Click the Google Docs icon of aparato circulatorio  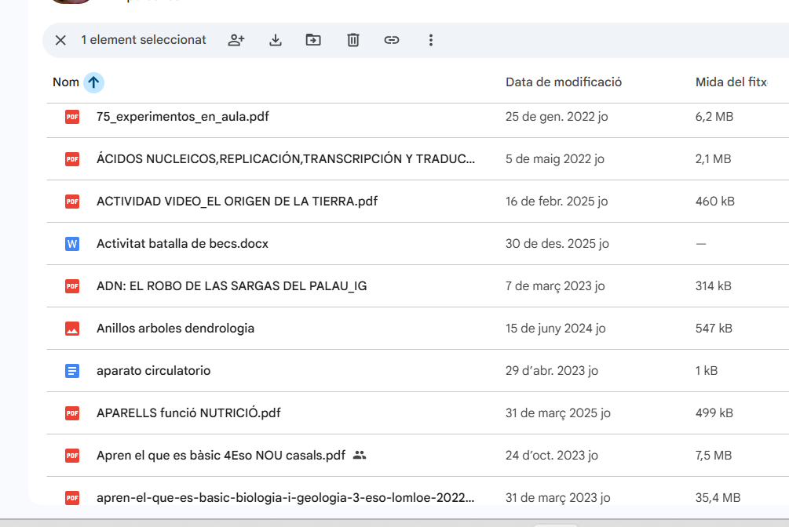[x=72, y=371]
